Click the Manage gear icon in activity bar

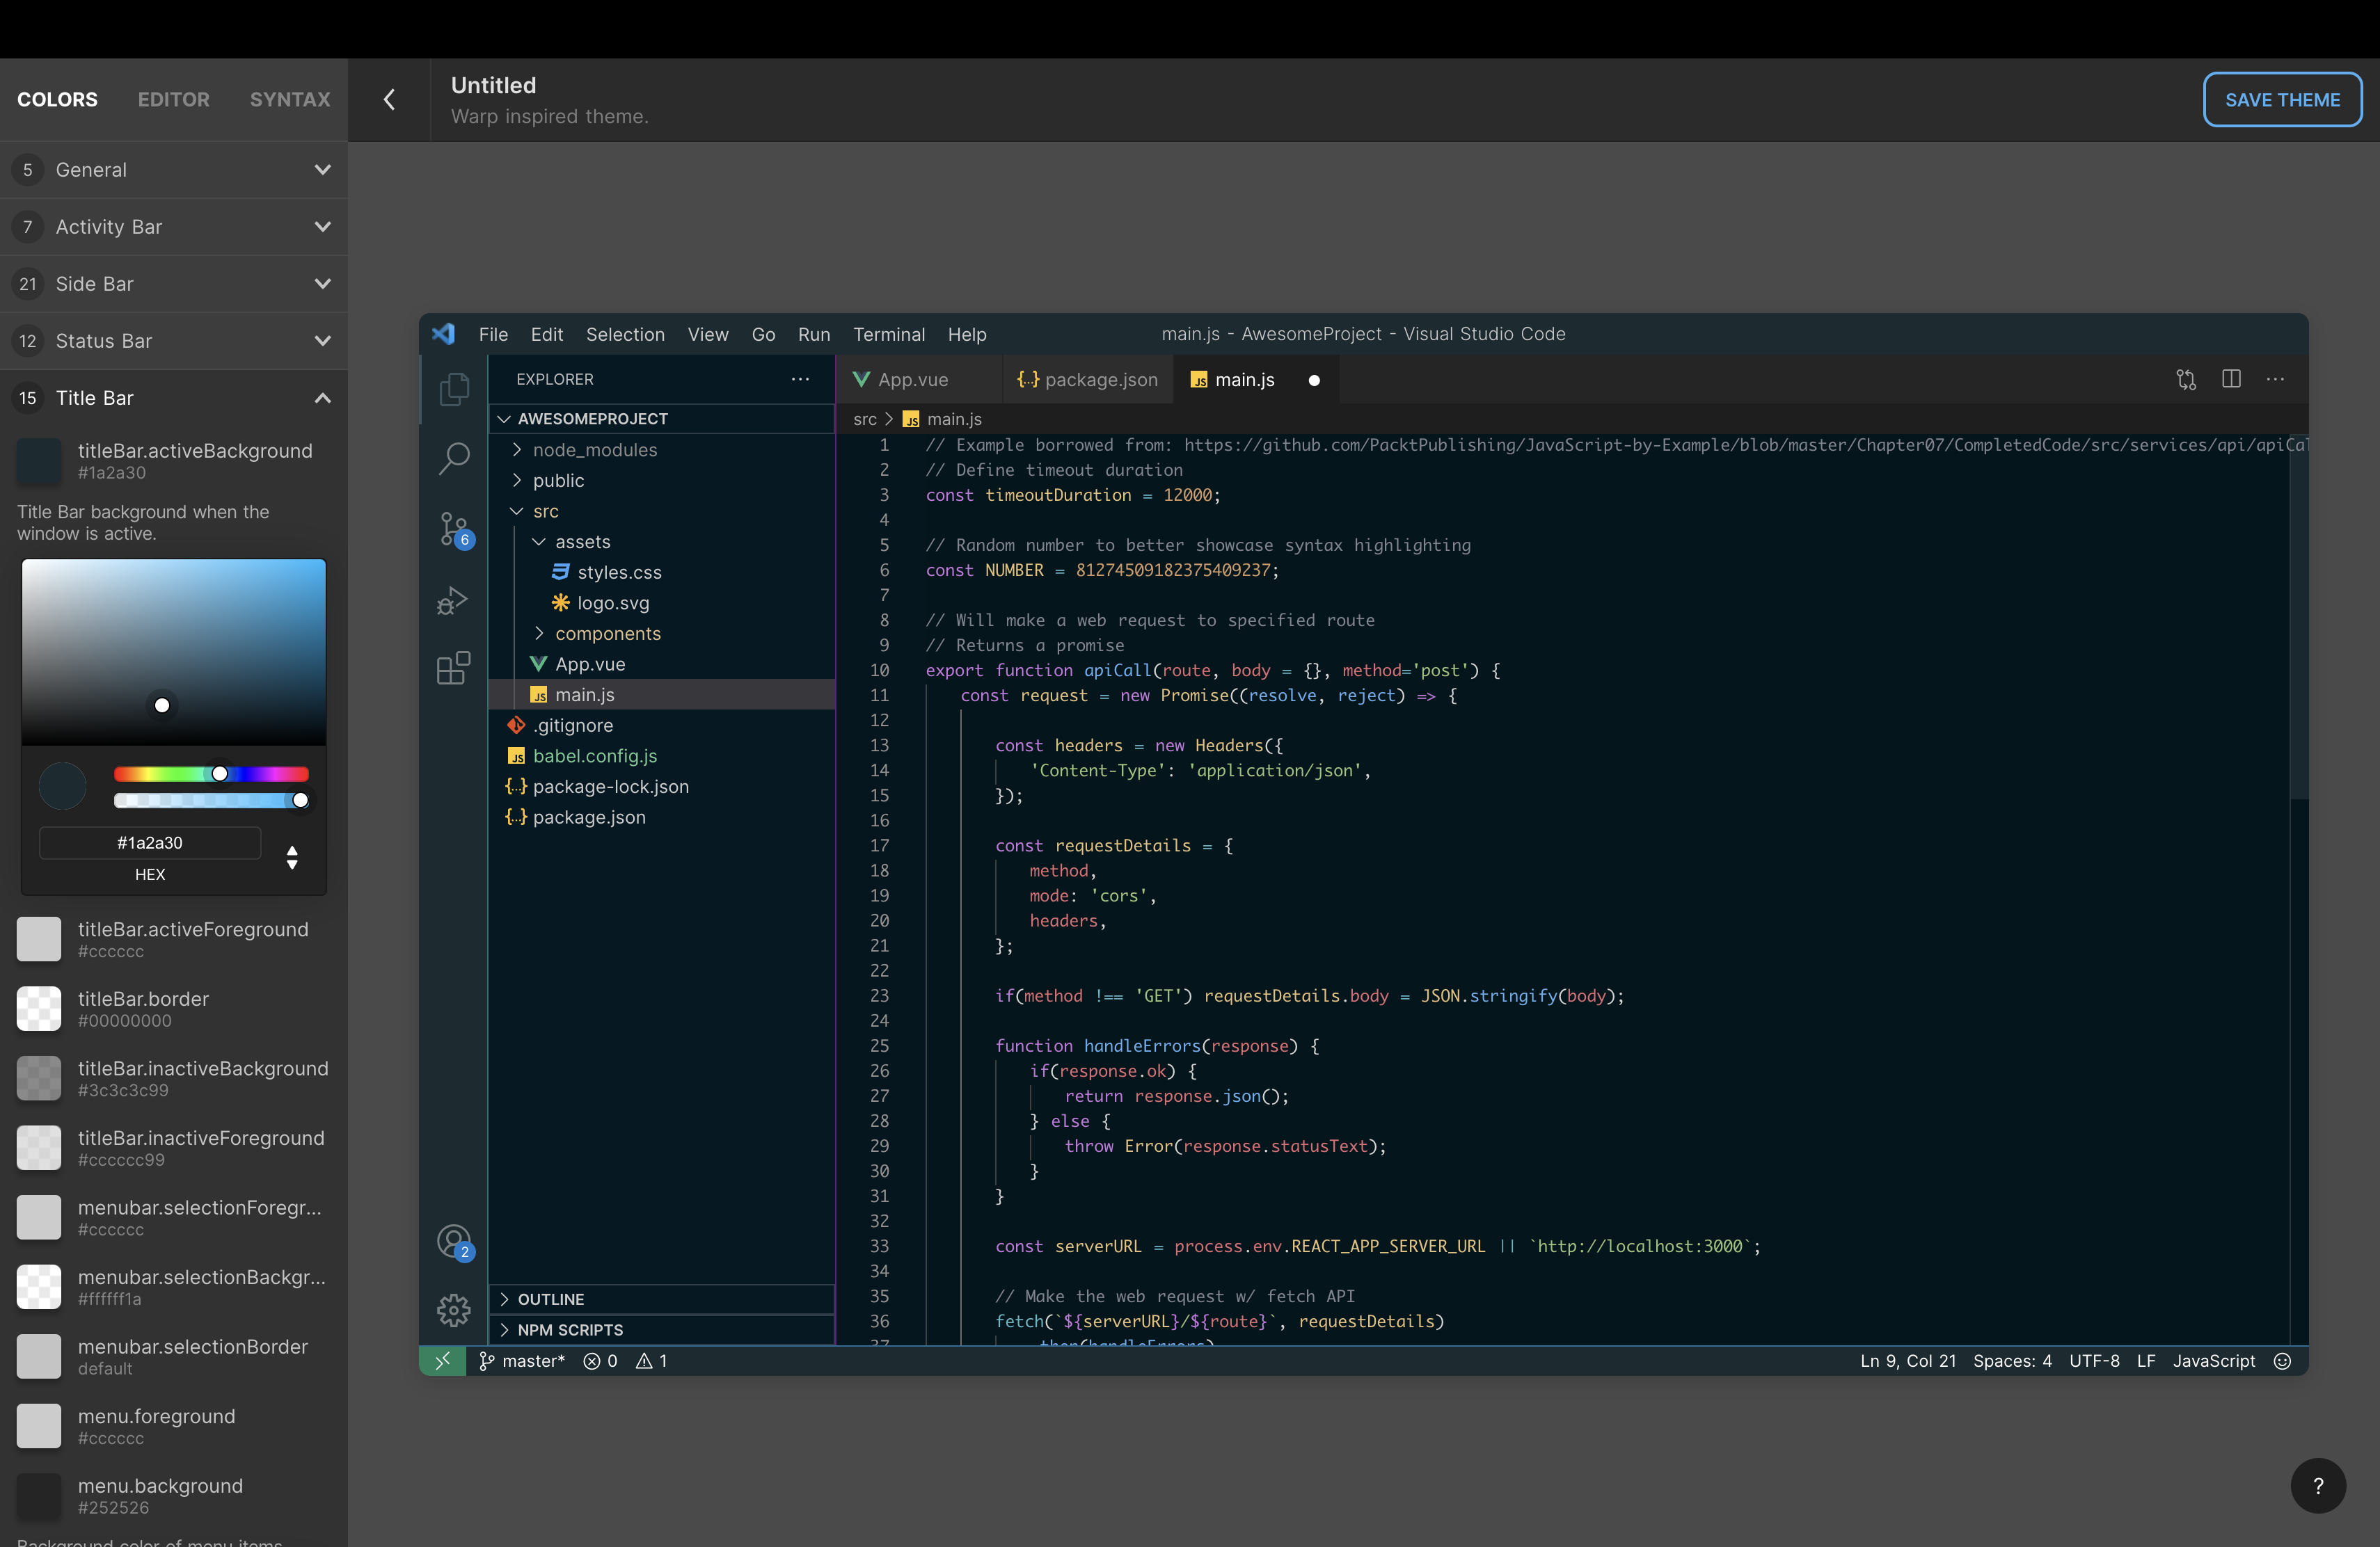click(x=454, y=1309)
